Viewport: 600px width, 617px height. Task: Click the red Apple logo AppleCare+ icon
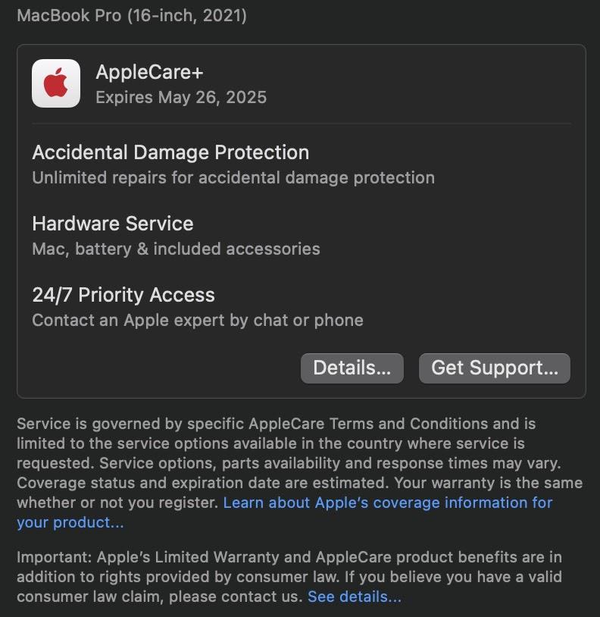[56, 83]
